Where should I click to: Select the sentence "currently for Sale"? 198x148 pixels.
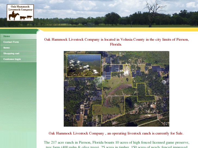[x=169, y=133]
